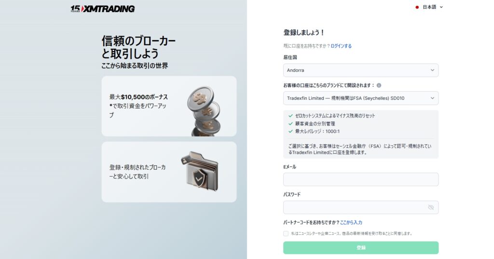
Task: Enable the newsletter consent checkbox
Action: (286, 233)
